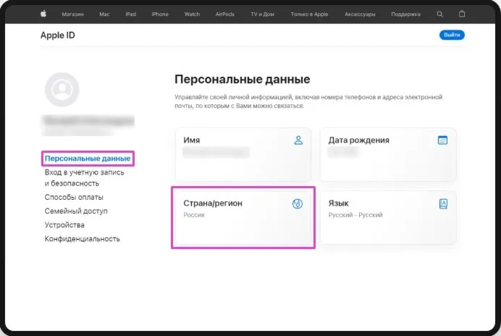Image resolution: width=501 pixels, height=336 pixels.
Task: Click the Россия value text
Action: click(193, 215)
